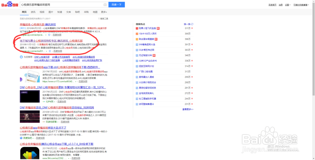Expand the 百度贴吧 source arrow
This screenshot has height=160, width=315.
(x=33, y=138)
